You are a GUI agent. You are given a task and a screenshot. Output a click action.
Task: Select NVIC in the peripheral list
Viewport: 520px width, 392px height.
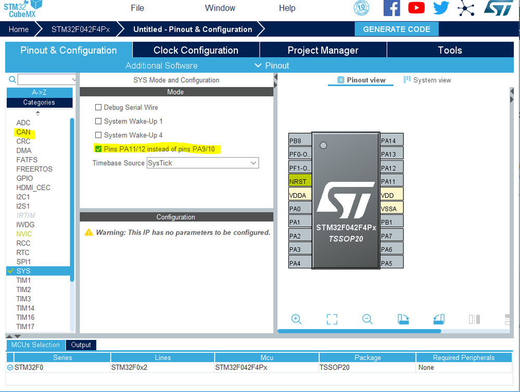[24, 234]
